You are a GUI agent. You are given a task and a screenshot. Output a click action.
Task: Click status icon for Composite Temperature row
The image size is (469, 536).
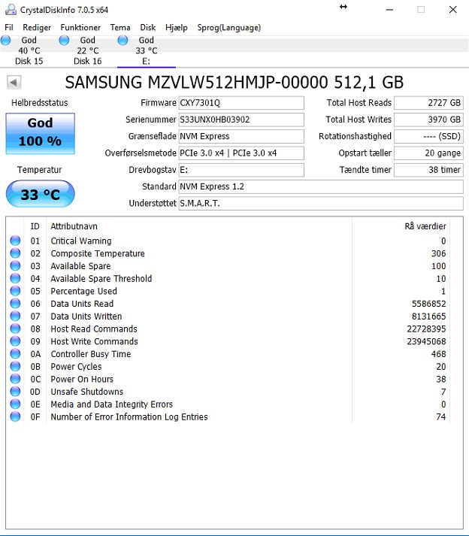coord(15,253)
